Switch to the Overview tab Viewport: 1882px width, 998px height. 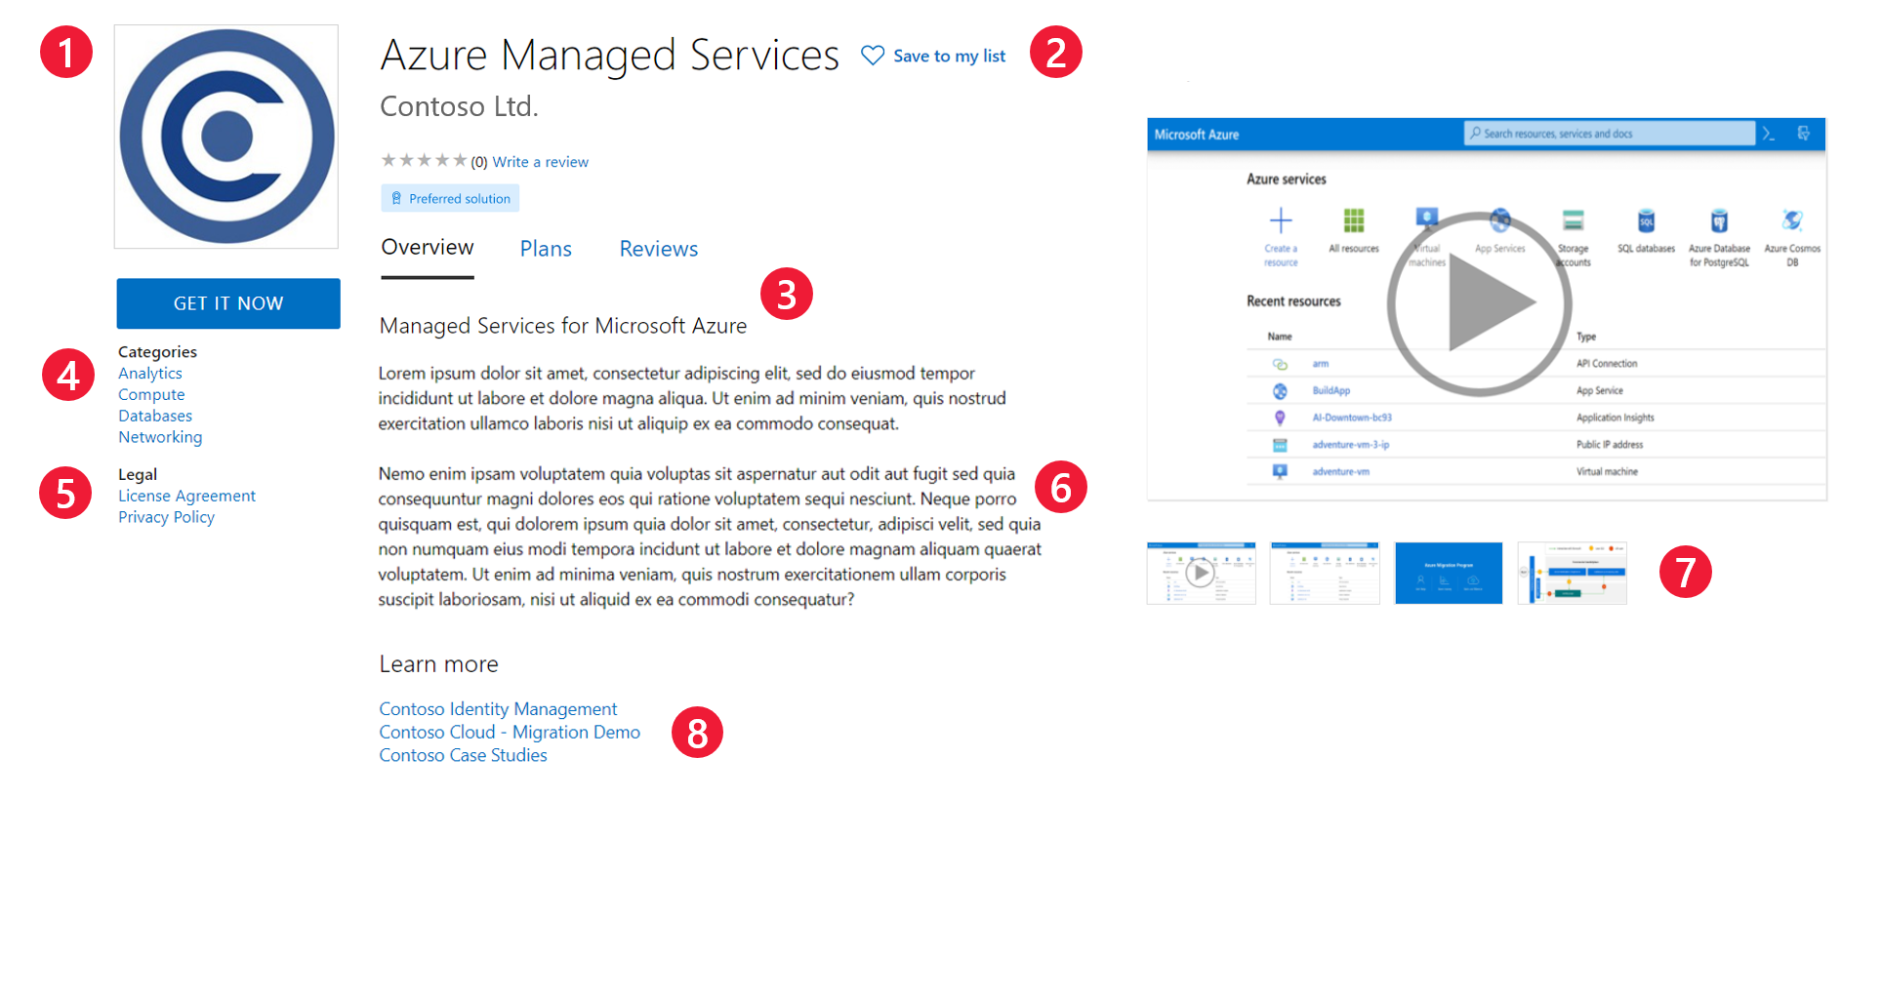(428, 248)
